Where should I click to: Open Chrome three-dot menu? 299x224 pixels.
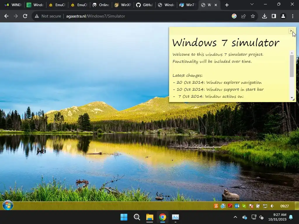click(293, 16)
